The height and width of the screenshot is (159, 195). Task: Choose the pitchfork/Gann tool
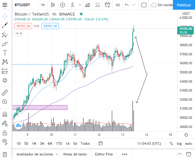point(5,34)
